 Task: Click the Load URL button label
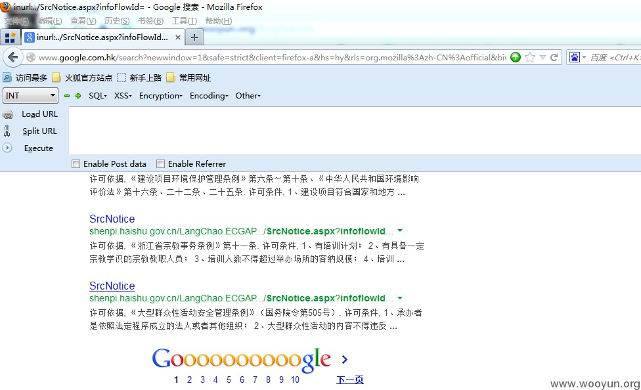coord(39,114)
